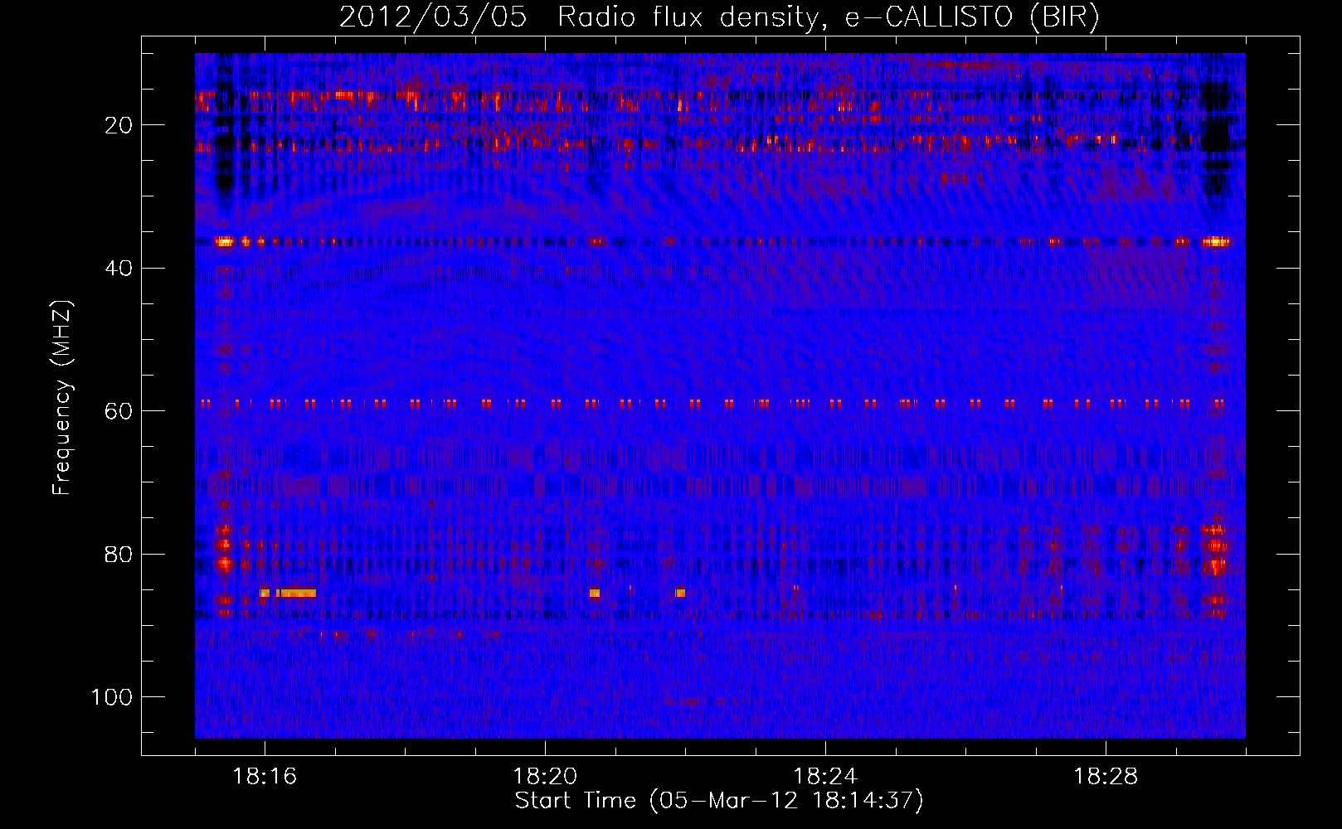Click the 'Frequency (MHZ)' axis label
The image size is (1342, 829).
[62, 398]
